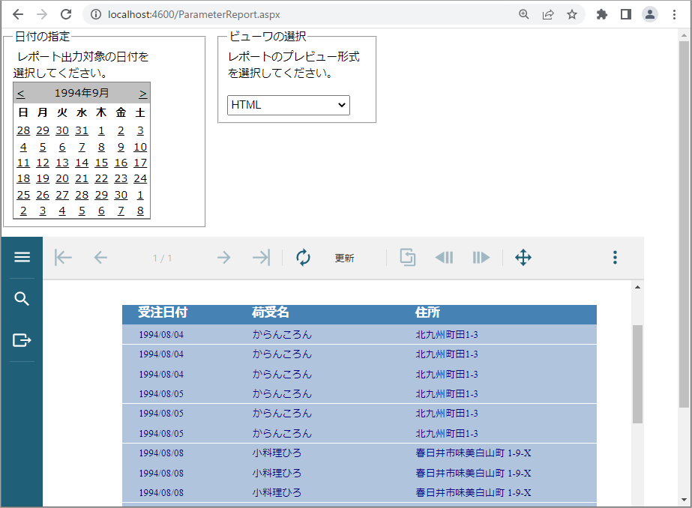Screen dimensions: 692x508
Task: Click the report viewer vertical scrollbar thumb
Action: point(637,374)
